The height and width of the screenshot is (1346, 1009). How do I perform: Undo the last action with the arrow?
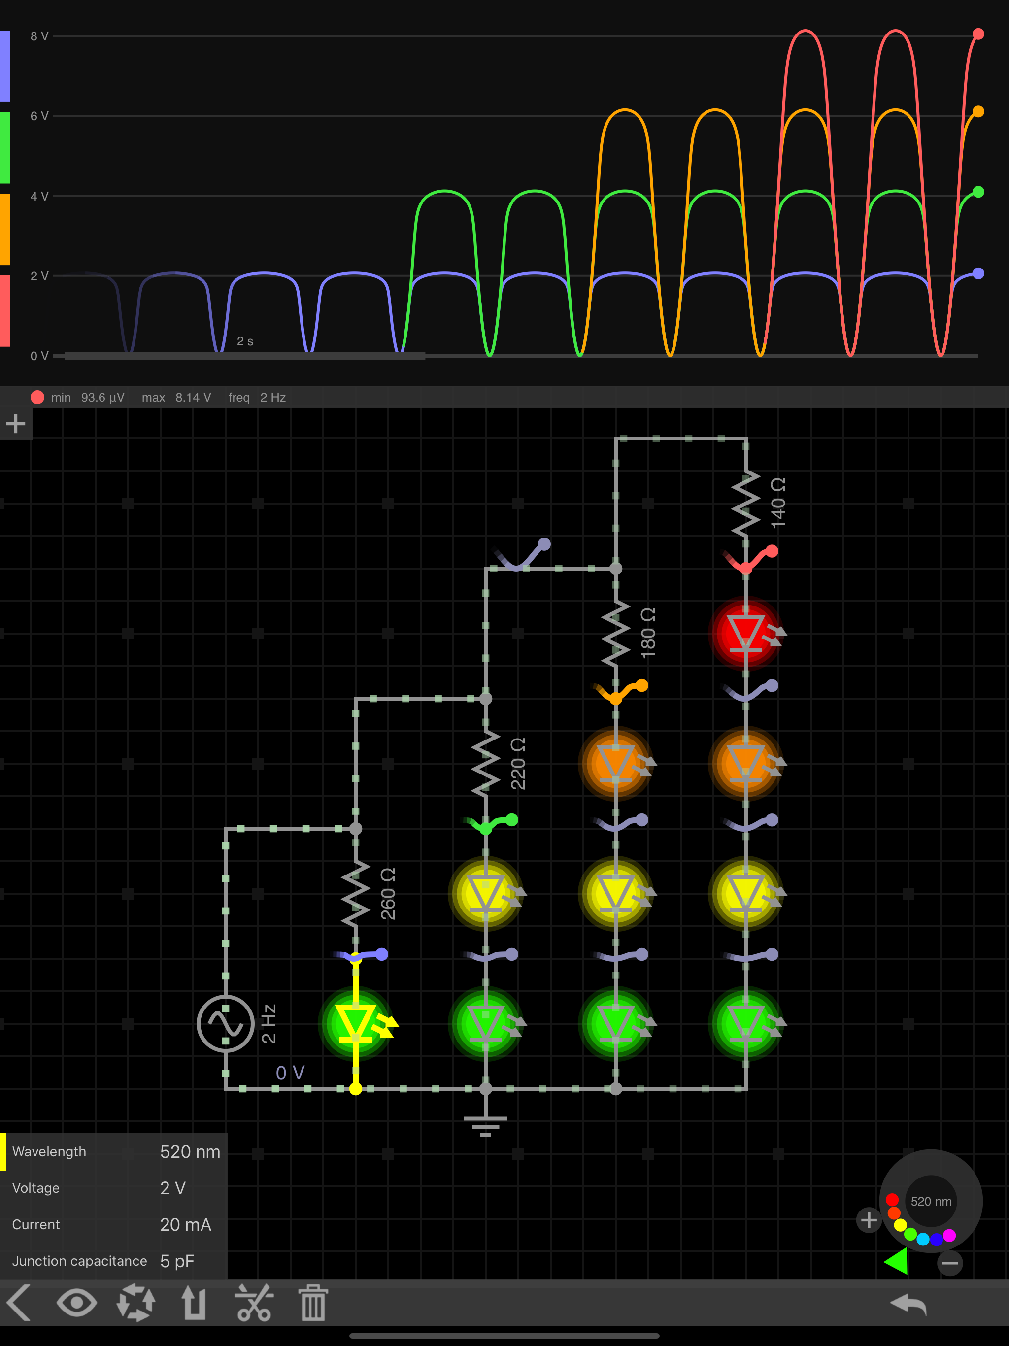pos(908,1304)
